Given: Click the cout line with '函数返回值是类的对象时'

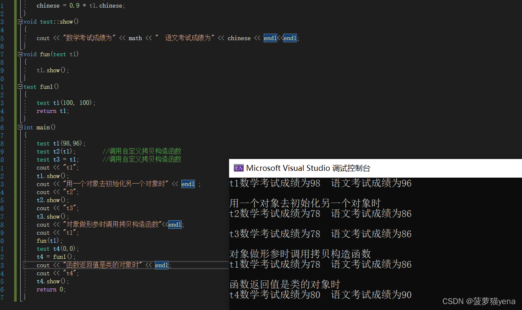Looking at the screenshot, I should pyautogui.click(x=104, y=265).
